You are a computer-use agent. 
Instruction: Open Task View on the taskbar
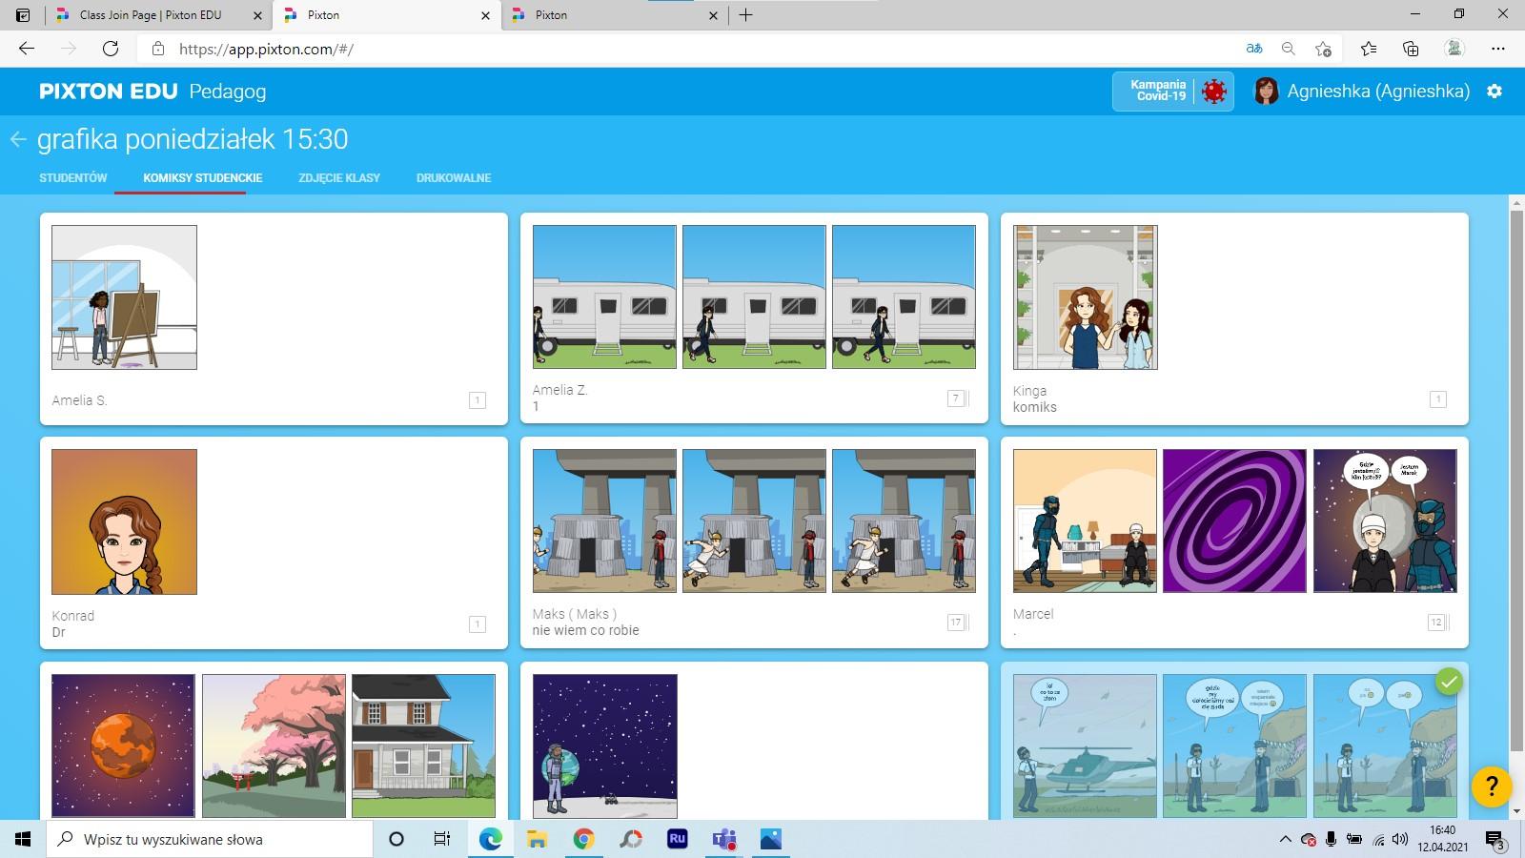pyautogui.click(x=442, y=839)
